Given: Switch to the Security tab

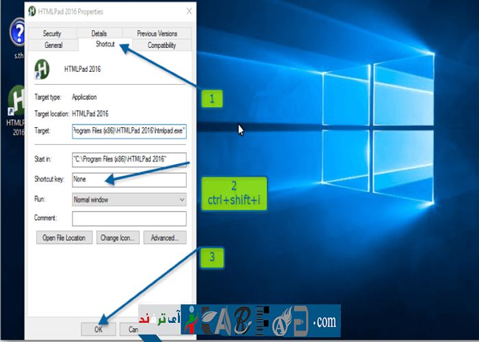Looking at the screenshot, I should [52, 34].
